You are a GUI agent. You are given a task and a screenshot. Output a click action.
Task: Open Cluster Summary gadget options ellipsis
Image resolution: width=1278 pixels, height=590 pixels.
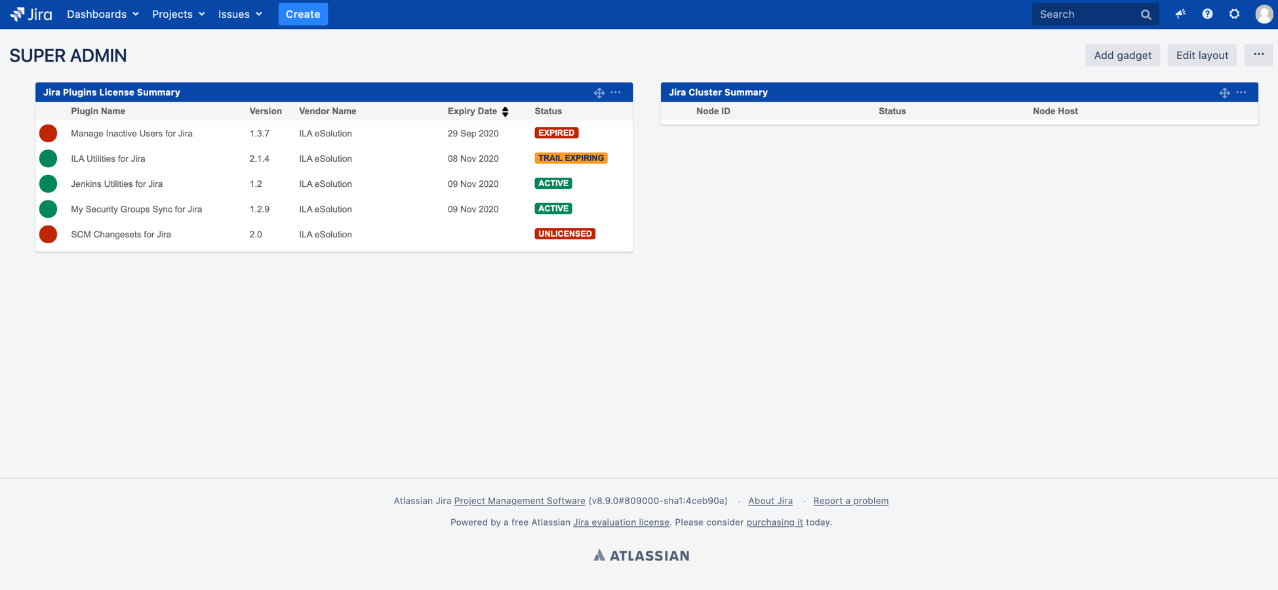(x=1241, y=92)
